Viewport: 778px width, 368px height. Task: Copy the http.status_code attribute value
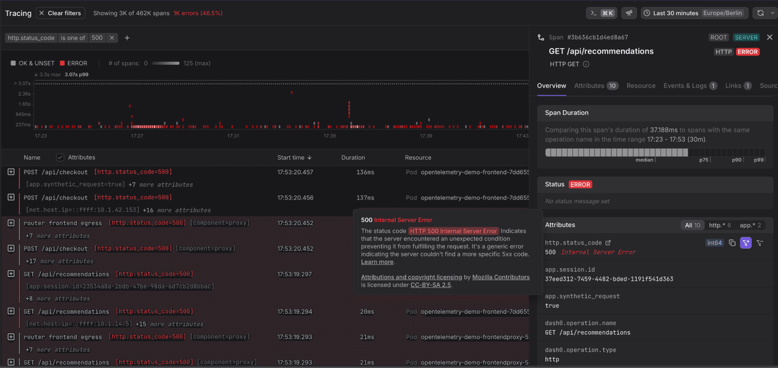coord(732,243)
